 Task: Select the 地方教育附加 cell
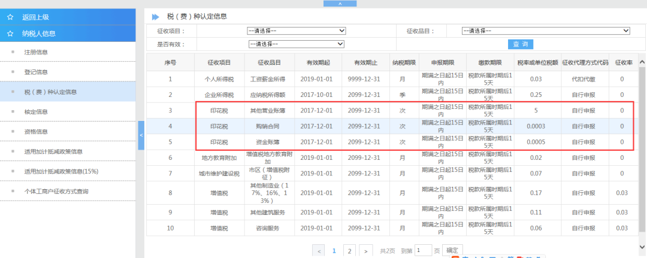[219, 158]
